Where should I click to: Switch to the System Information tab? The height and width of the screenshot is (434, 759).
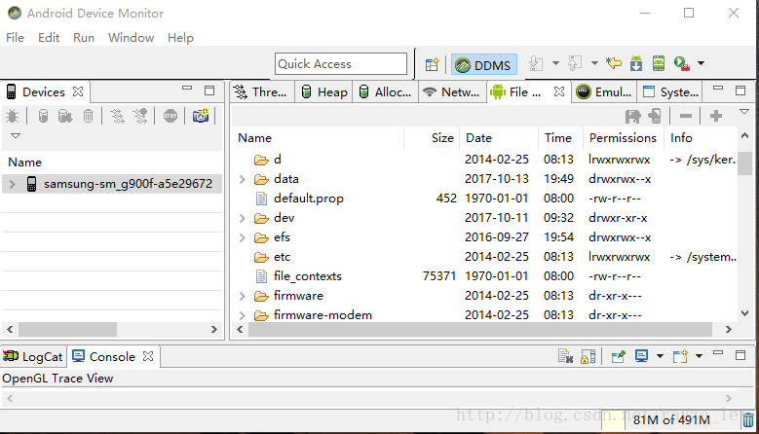(x=671, y=91)
